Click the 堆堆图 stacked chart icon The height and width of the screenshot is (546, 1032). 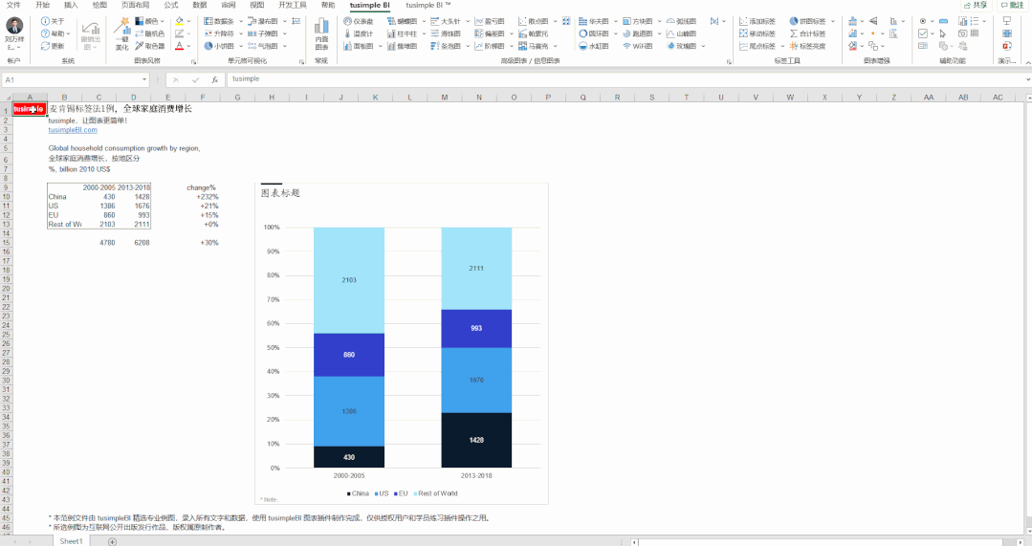pyautogui.click(x=391, y=46)
